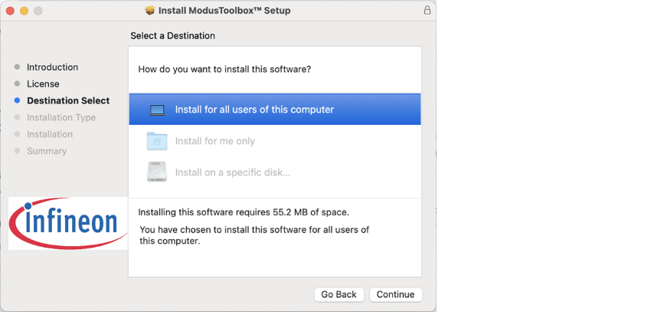Click the home folder icon
The width and height of the screenshot is (651, 312).
tap(157, 141)
